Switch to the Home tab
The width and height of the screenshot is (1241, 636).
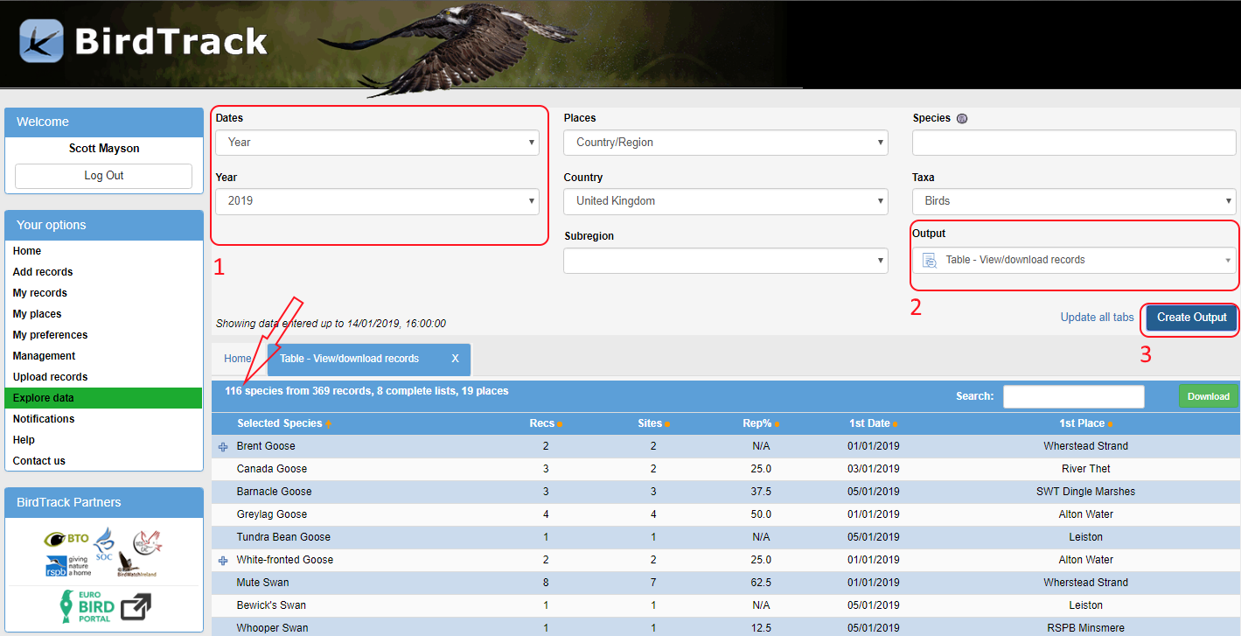[238, 359]
